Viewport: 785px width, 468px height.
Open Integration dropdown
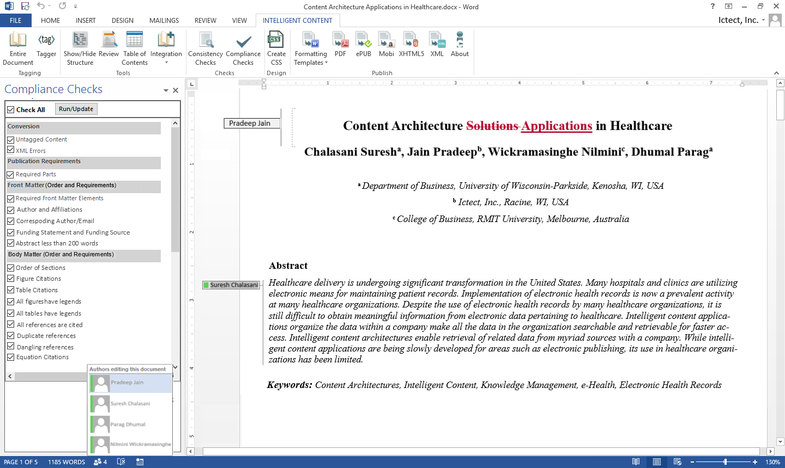tap(166, 48)
